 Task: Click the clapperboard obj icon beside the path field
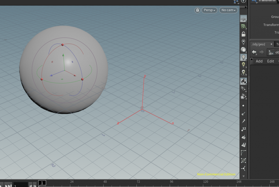pos(272,52)
